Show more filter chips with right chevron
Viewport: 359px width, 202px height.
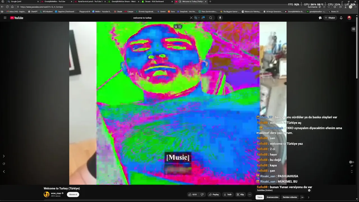(309, 197)
